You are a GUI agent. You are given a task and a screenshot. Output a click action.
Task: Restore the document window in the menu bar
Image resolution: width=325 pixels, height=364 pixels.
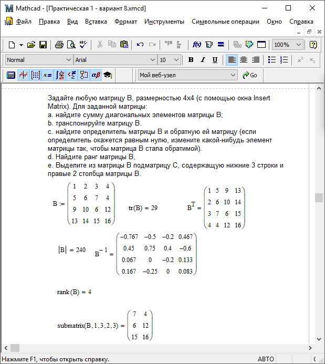pyautogui.click(x=309, y=32)
